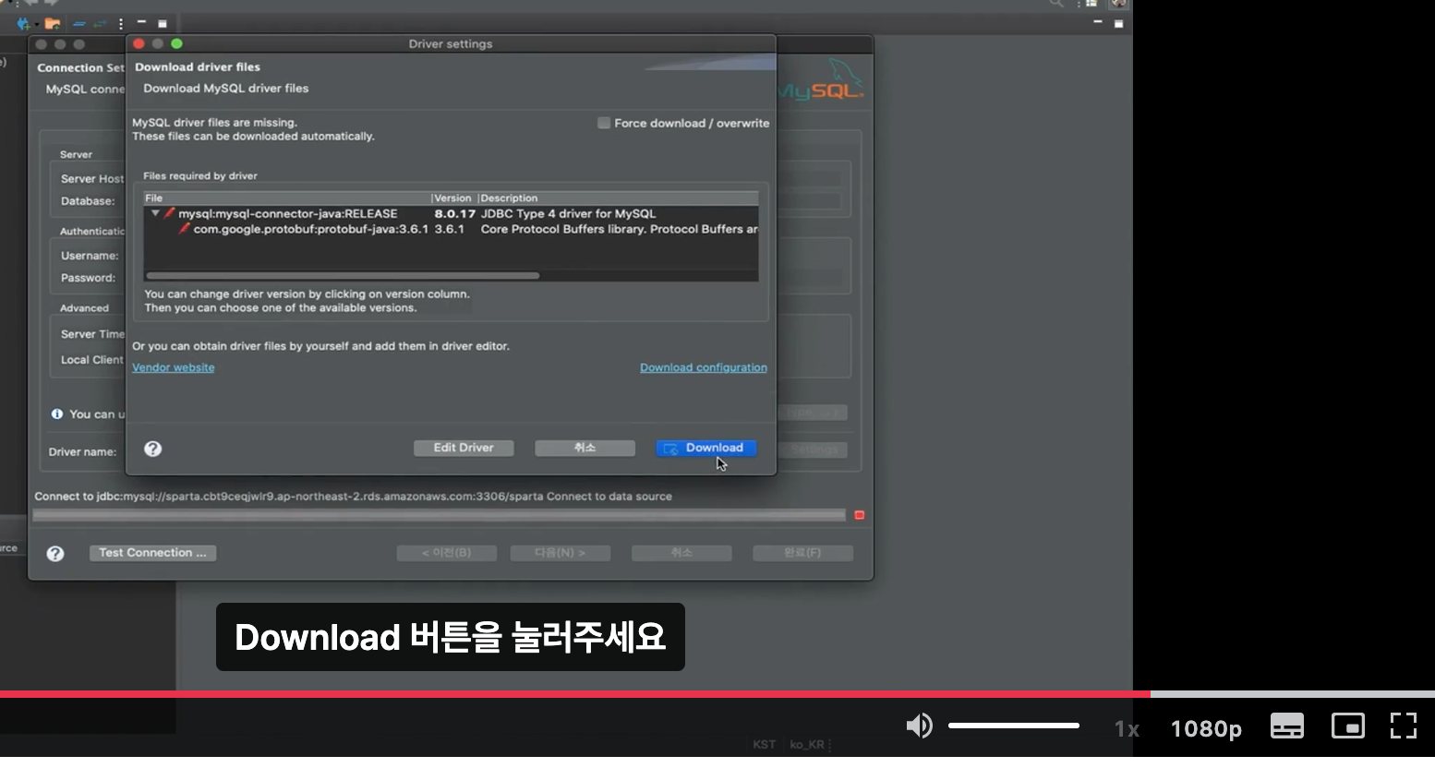The image size is (1435, 768).
Task: Minimize the navigator panel in DBeaver
Action: (141, 21)
